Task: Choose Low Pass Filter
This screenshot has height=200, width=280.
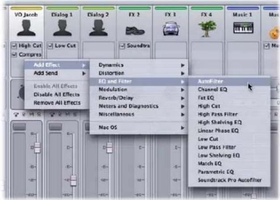Action: click(x=229, y=147)
